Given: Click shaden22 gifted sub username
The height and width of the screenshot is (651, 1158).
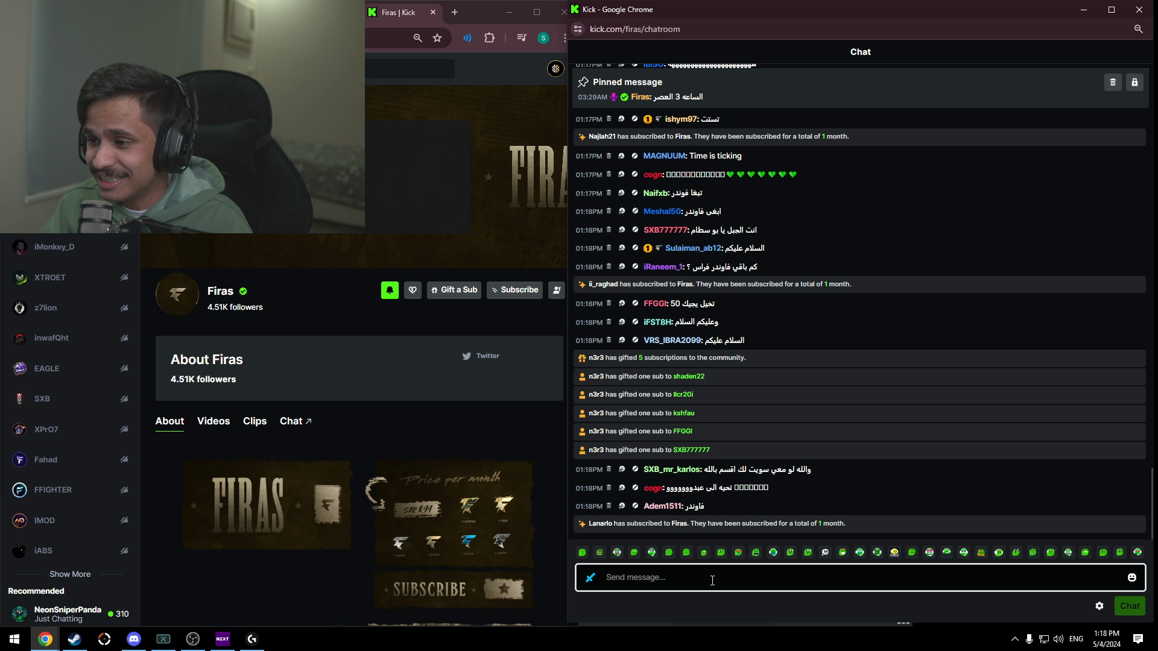Looking at the screenshot, I should coord(689,376).
